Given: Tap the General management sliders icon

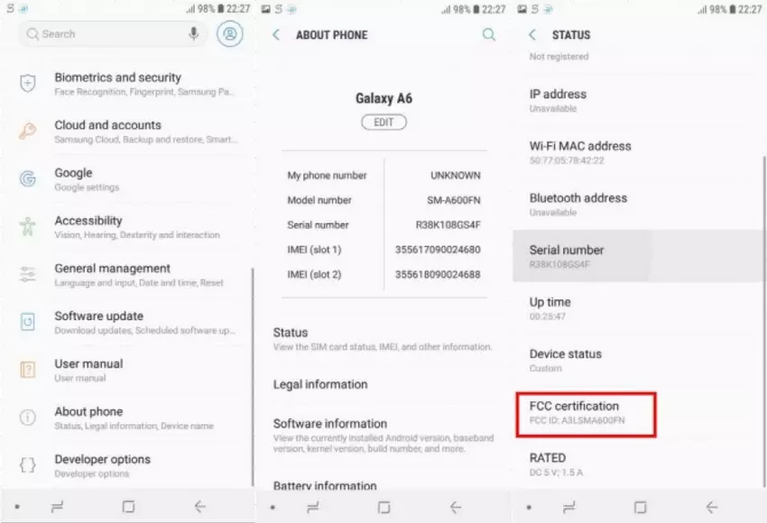Looking at the screenshot, I should click(28, 275).
